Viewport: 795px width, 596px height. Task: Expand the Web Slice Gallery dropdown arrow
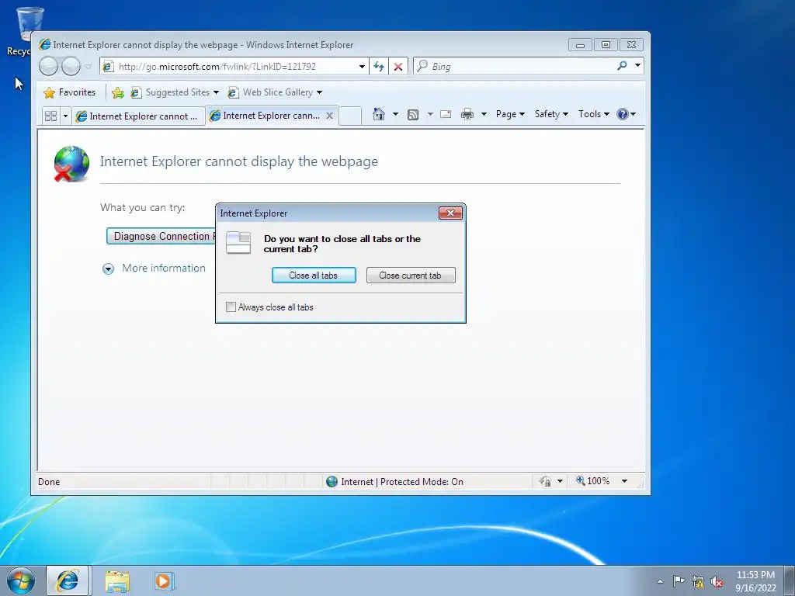pos(319,92)
